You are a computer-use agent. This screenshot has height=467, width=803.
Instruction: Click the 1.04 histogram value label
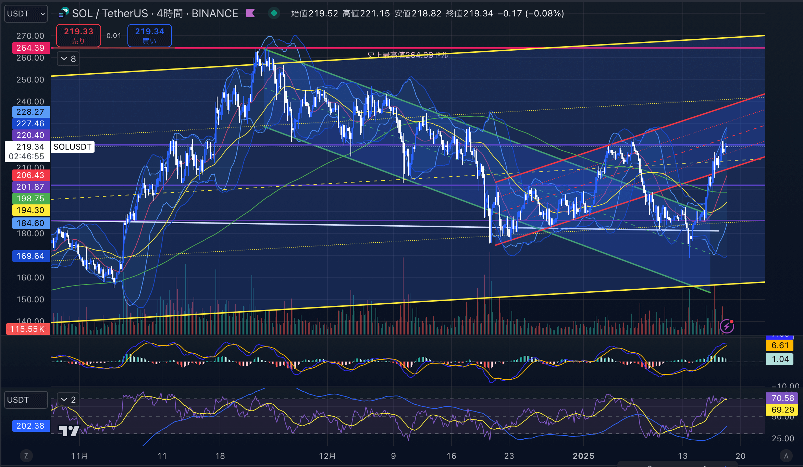point(780,359)
